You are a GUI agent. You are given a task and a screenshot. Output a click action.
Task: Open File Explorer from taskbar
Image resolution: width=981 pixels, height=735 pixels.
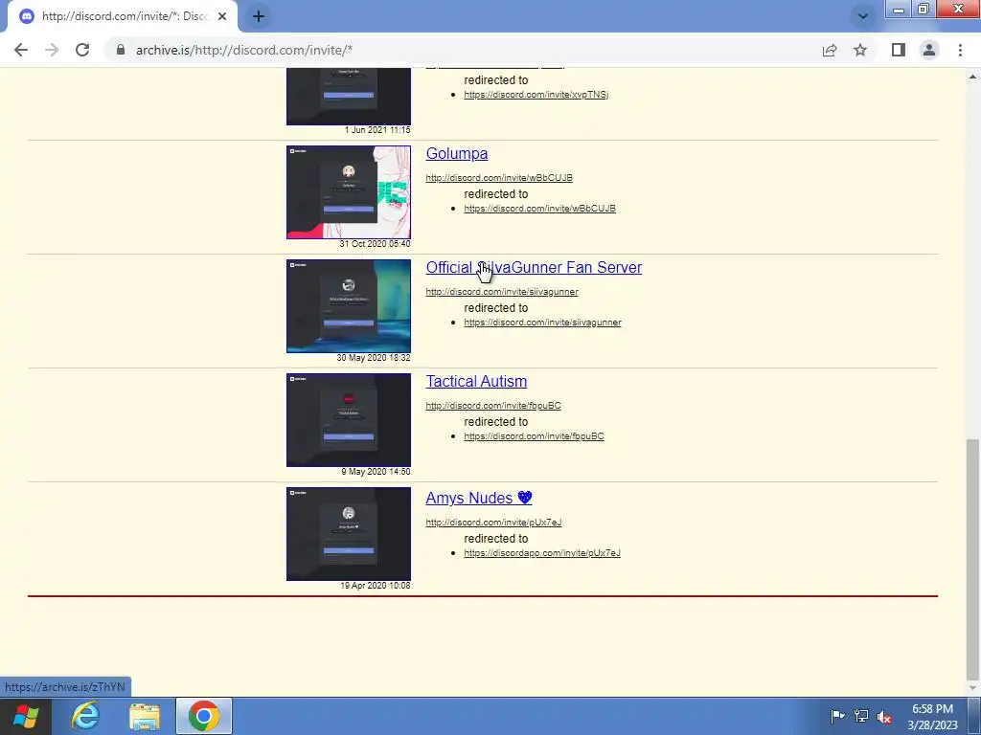[145, 716]
